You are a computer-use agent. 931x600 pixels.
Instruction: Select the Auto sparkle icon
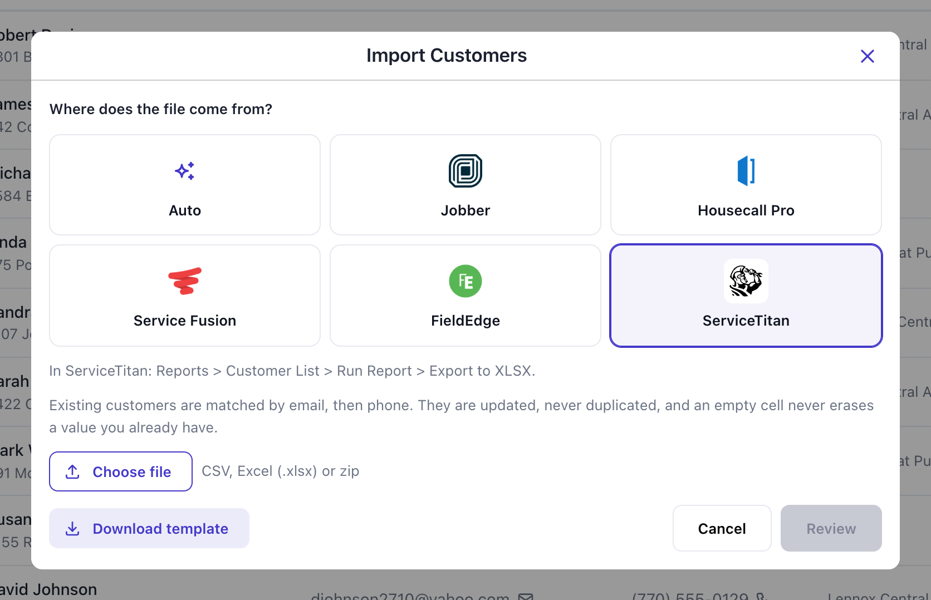coord(185,171)
